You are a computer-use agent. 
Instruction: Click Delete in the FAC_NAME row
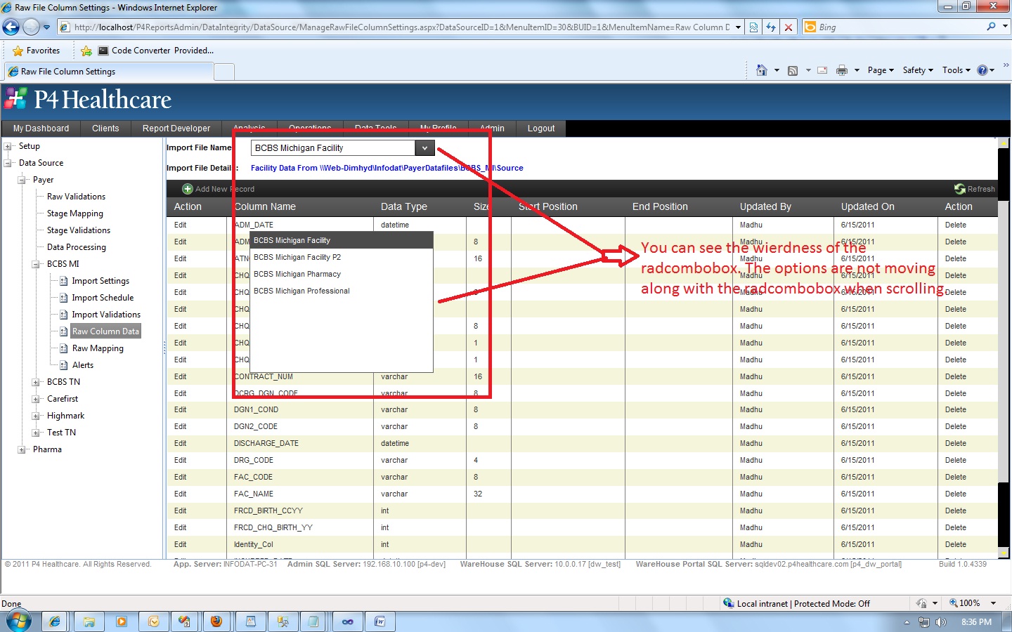(x=956, y=494)
